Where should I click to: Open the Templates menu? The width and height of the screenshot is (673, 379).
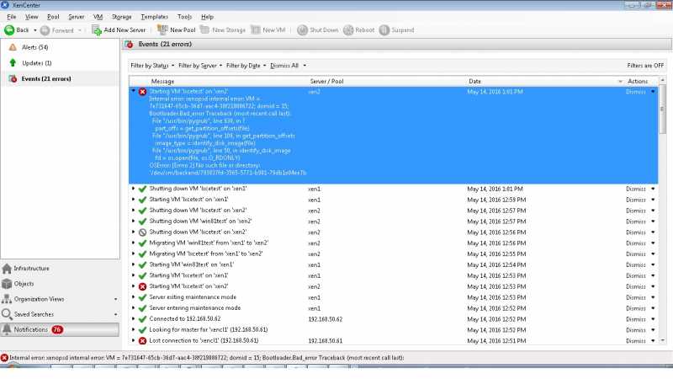(154, 17)
